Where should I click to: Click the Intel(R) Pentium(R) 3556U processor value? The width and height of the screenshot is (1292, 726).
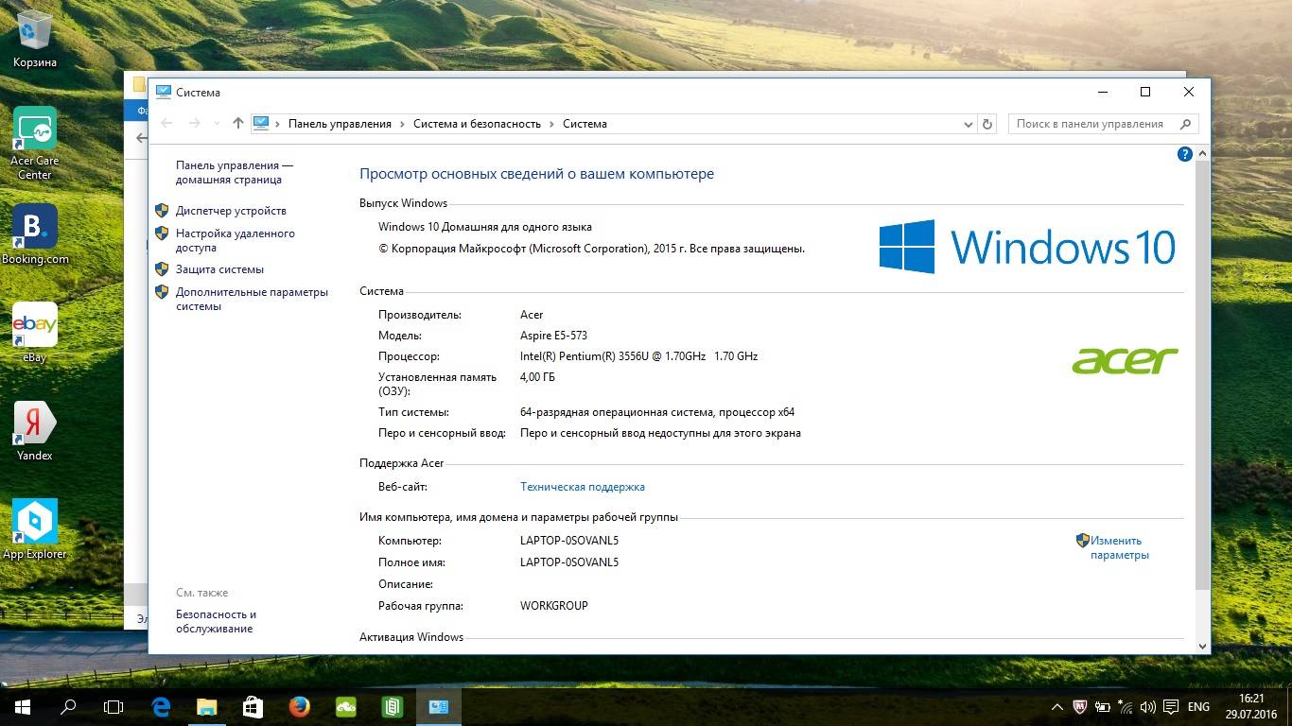(638, 356)
